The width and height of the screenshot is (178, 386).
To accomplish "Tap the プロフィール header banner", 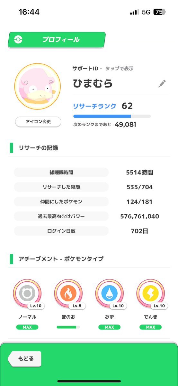I will point(57,40).
